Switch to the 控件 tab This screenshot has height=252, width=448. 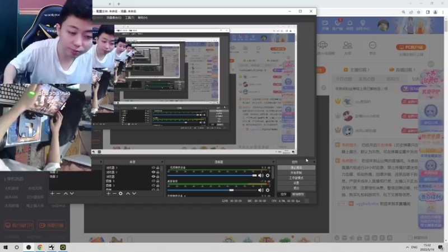coord(283,194)
